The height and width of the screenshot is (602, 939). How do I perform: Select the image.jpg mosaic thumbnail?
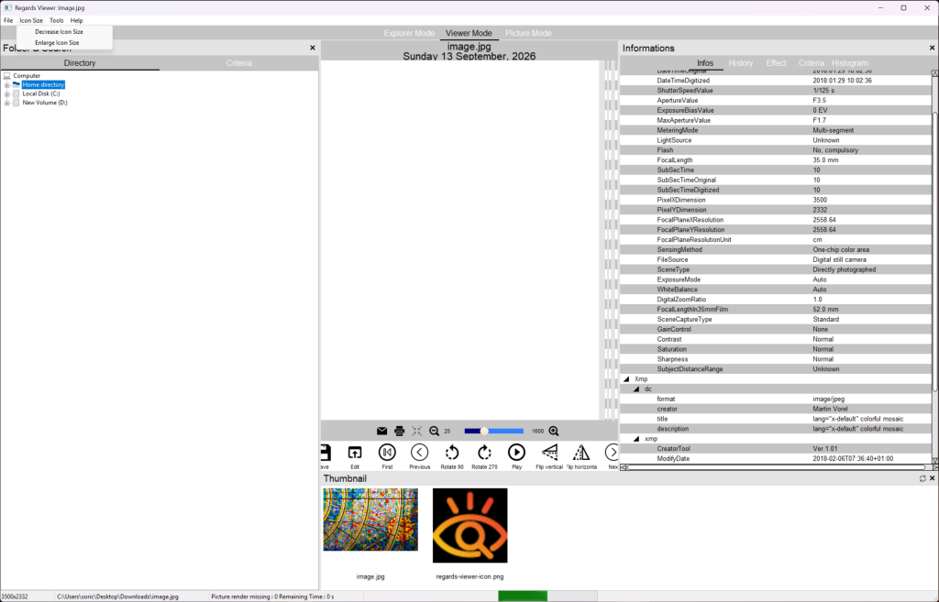[x=370, y=520]
